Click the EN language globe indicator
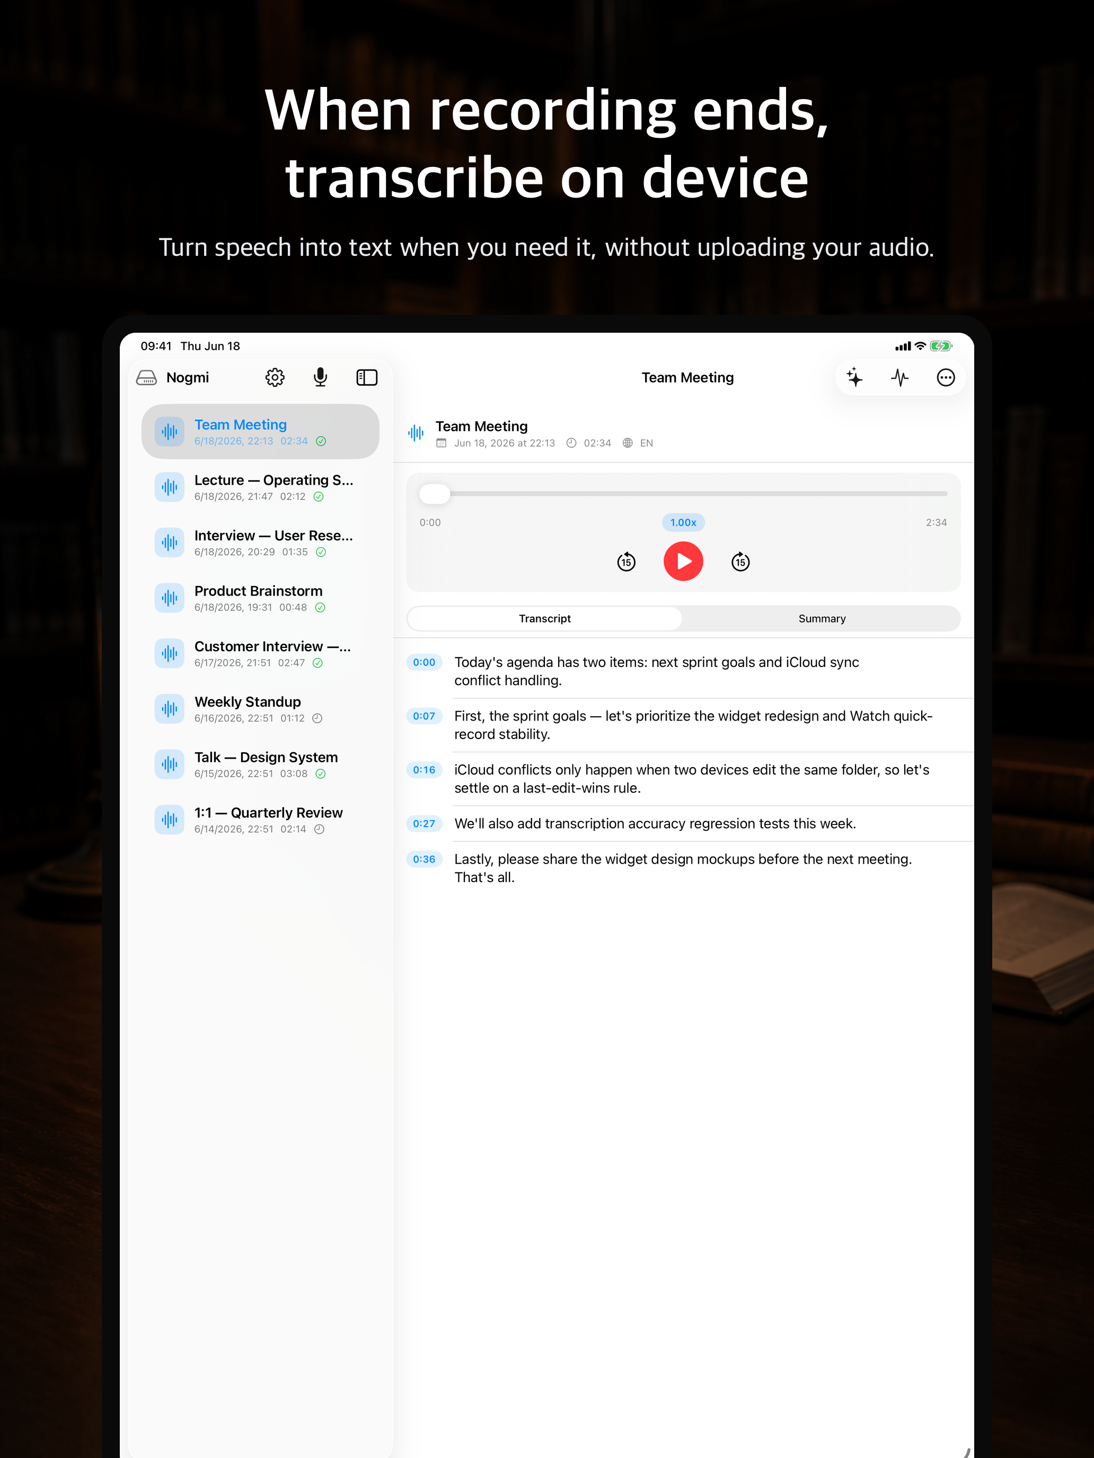This screenshot has width=1094, height=1458. tap(638, 443)
